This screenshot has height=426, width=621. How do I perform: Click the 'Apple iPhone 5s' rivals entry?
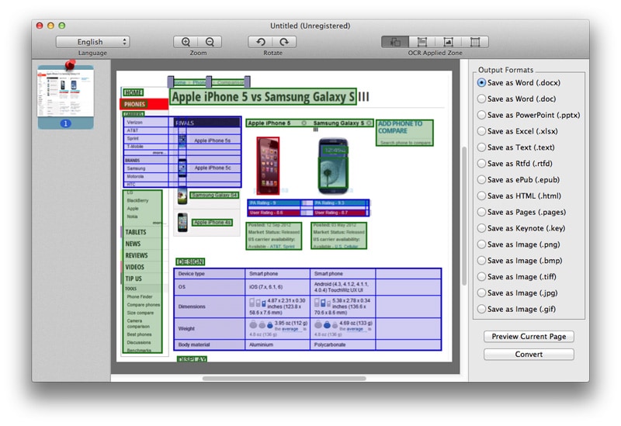pos(212,140)
